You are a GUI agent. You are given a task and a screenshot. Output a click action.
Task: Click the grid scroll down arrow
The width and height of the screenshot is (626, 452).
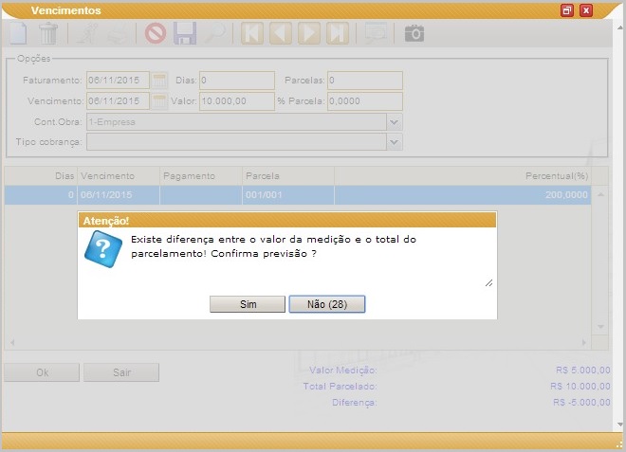tap(600, 327)
